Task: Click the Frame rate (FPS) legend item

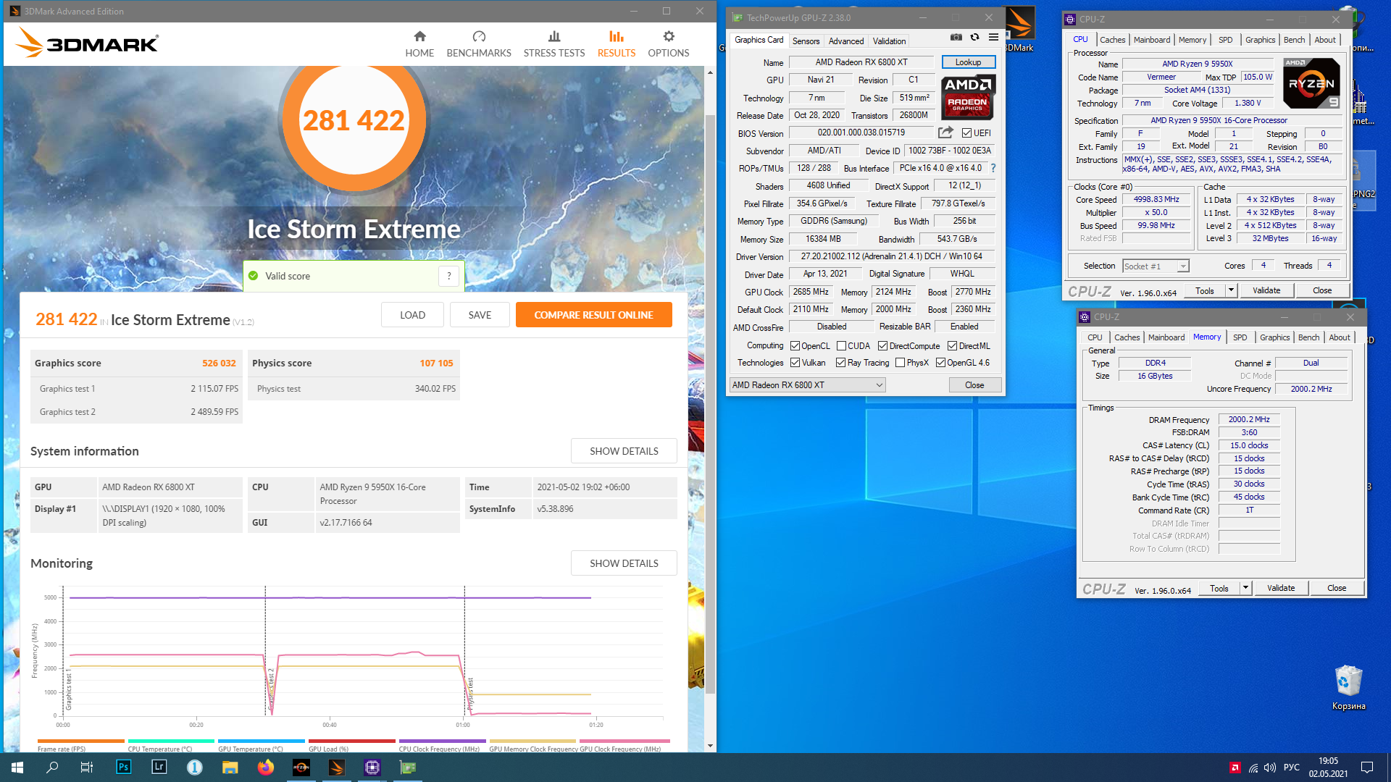Action: pos(80,746)
